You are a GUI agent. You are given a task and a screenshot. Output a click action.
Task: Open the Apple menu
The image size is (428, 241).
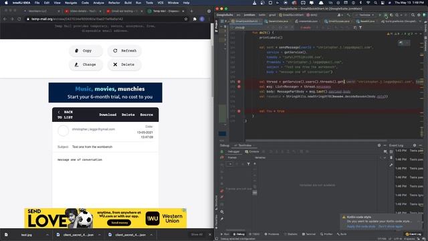coord(6,3)
